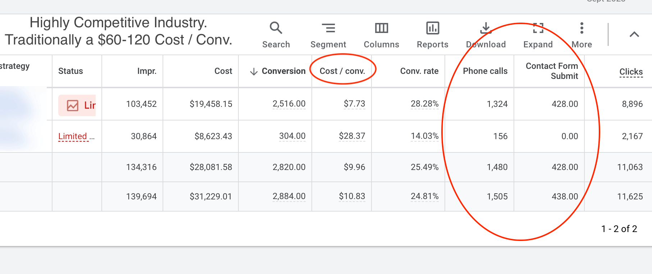
Task: Select the 1,505 phone calls cell
Action: click(497, 197)
